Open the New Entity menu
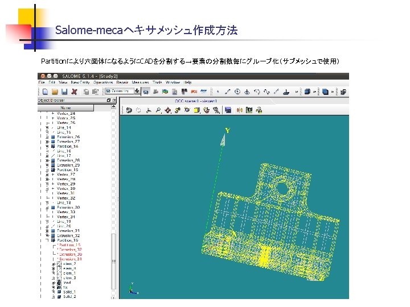This screenshot has height=307, width=410. [x=80, y=82]
